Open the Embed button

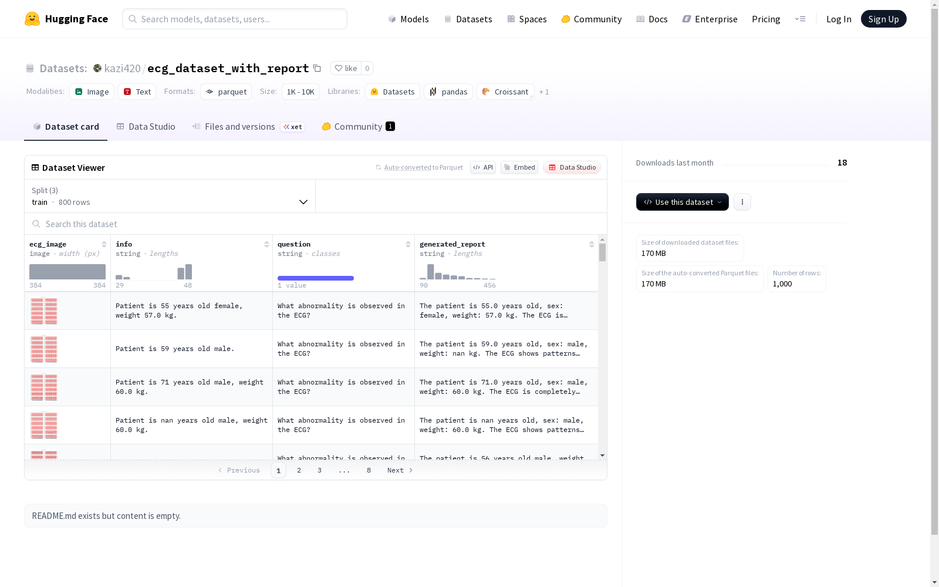(519, 167)
